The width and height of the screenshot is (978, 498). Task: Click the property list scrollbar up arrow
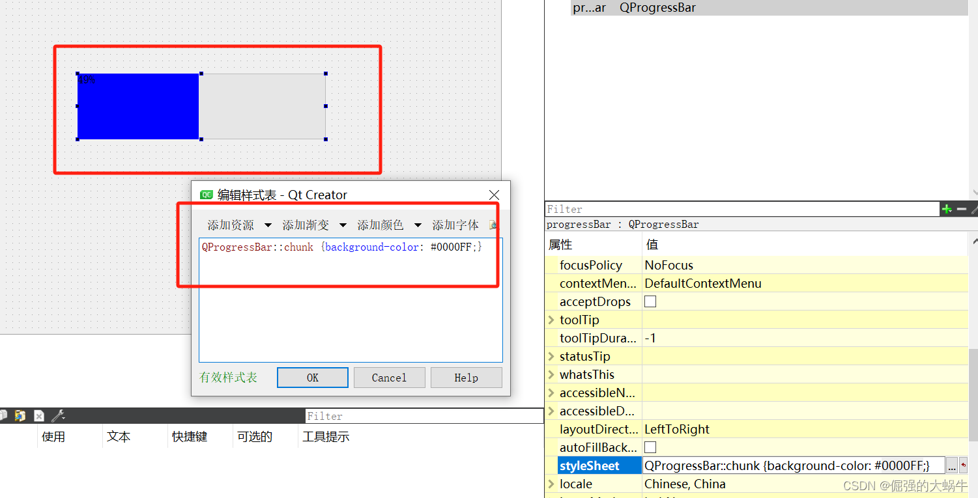pyautogui.click(x=973, y=242)
